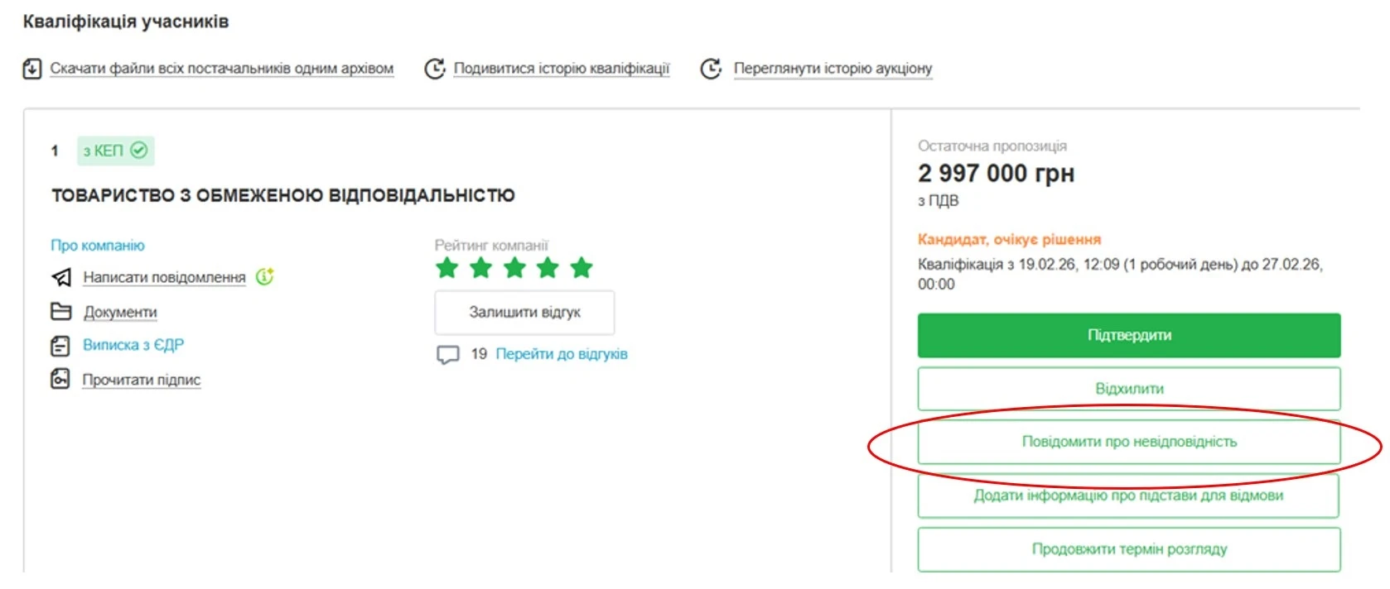Click the ЄДР extract document icon

point(60,346)
